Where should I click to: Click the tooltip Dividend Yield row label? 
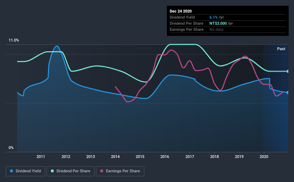(x=182, y=17)
